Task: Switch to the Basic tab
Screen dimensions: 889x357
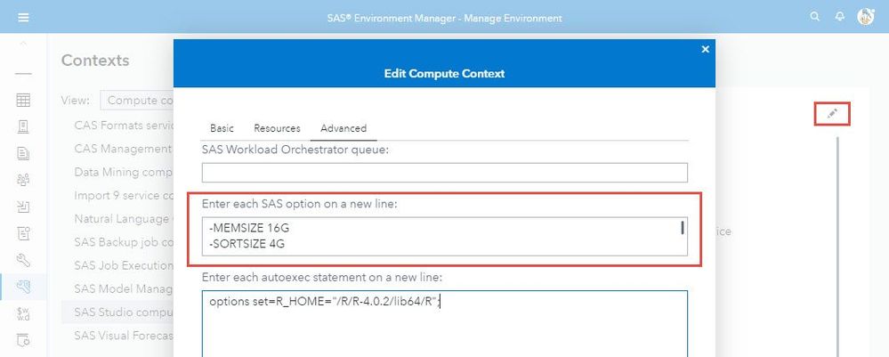Action: pyautogui.click(x=222, y=128)
